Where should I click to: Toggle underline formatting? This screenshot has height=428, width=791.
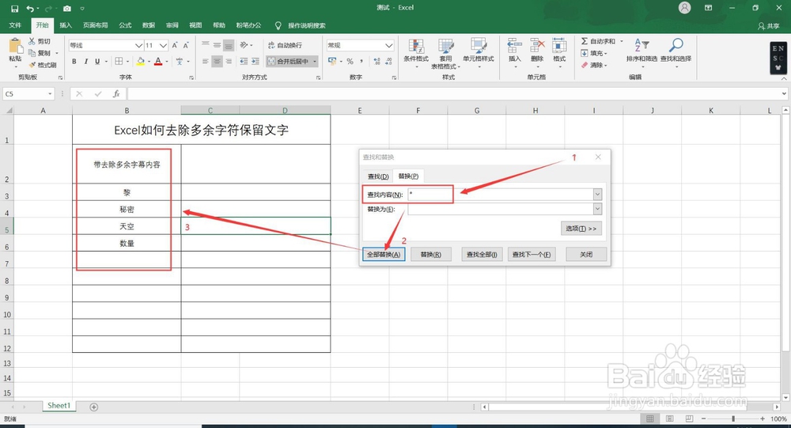97,61
